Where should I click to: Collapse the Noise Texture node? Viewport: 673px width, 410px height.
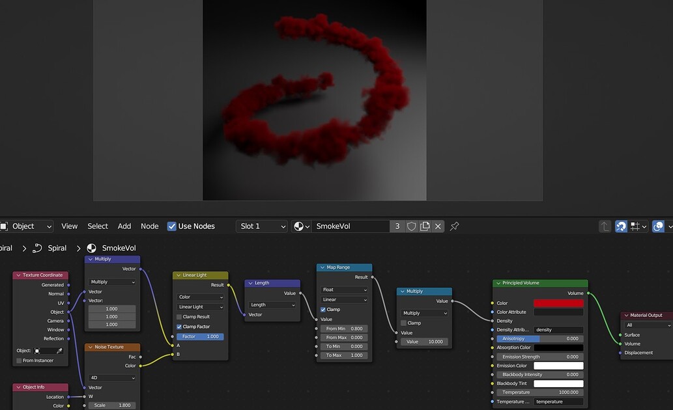[91, 347]
